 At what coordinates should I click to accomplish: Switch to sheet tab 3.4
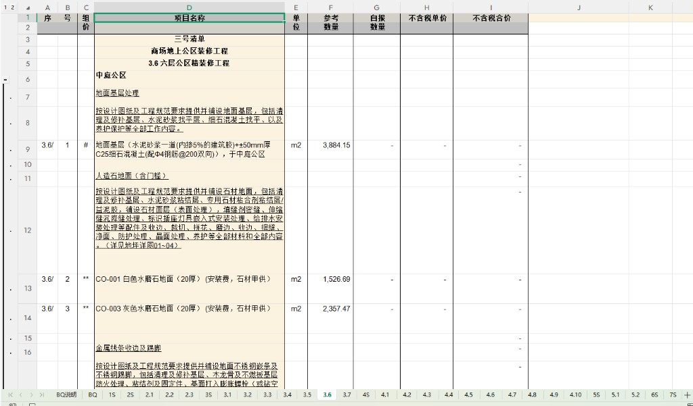(287, 395)
